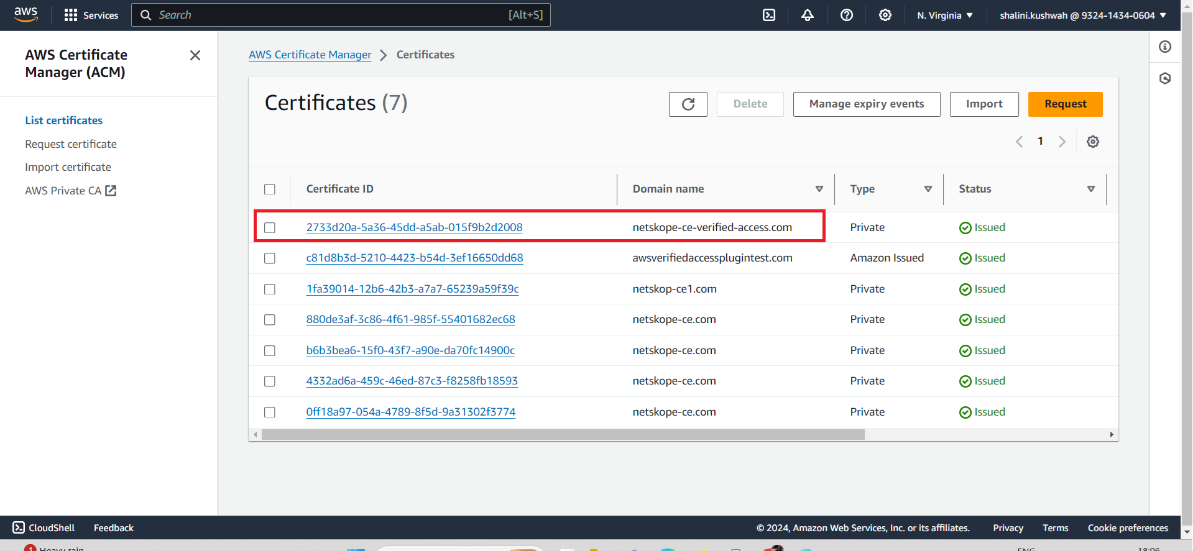
Task: Open AWS Private CA external link
Action: (x=70, y=191)
